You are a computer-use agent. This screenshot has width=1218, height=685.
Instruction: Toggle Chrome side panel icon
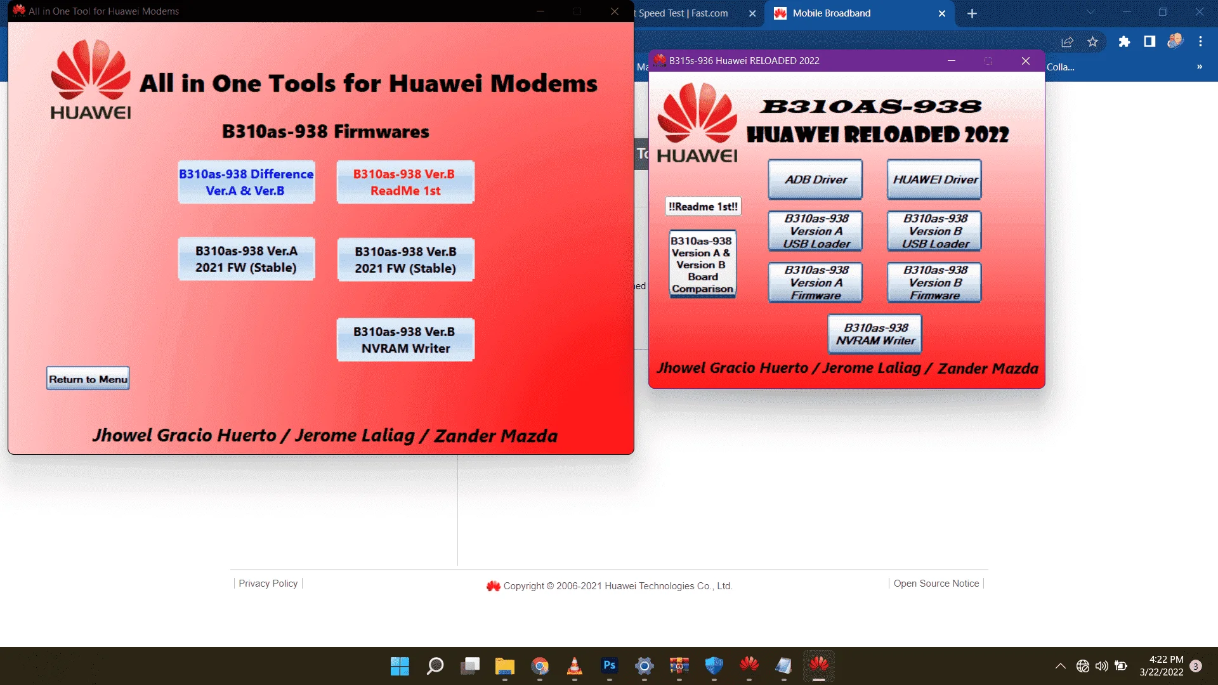point(1149,42)
